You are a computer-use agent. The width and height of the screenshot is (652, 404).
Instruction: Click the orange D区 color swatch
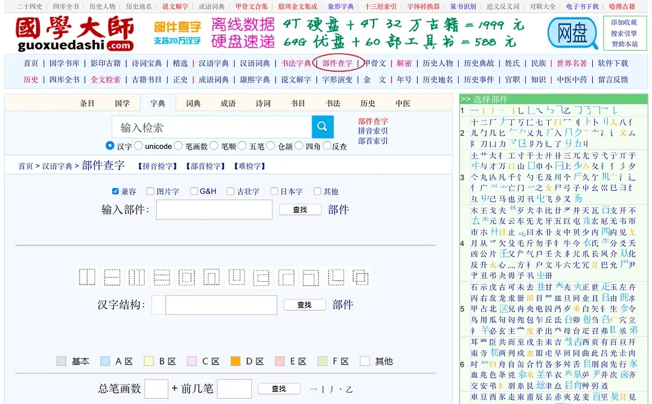tap(235, 361)
